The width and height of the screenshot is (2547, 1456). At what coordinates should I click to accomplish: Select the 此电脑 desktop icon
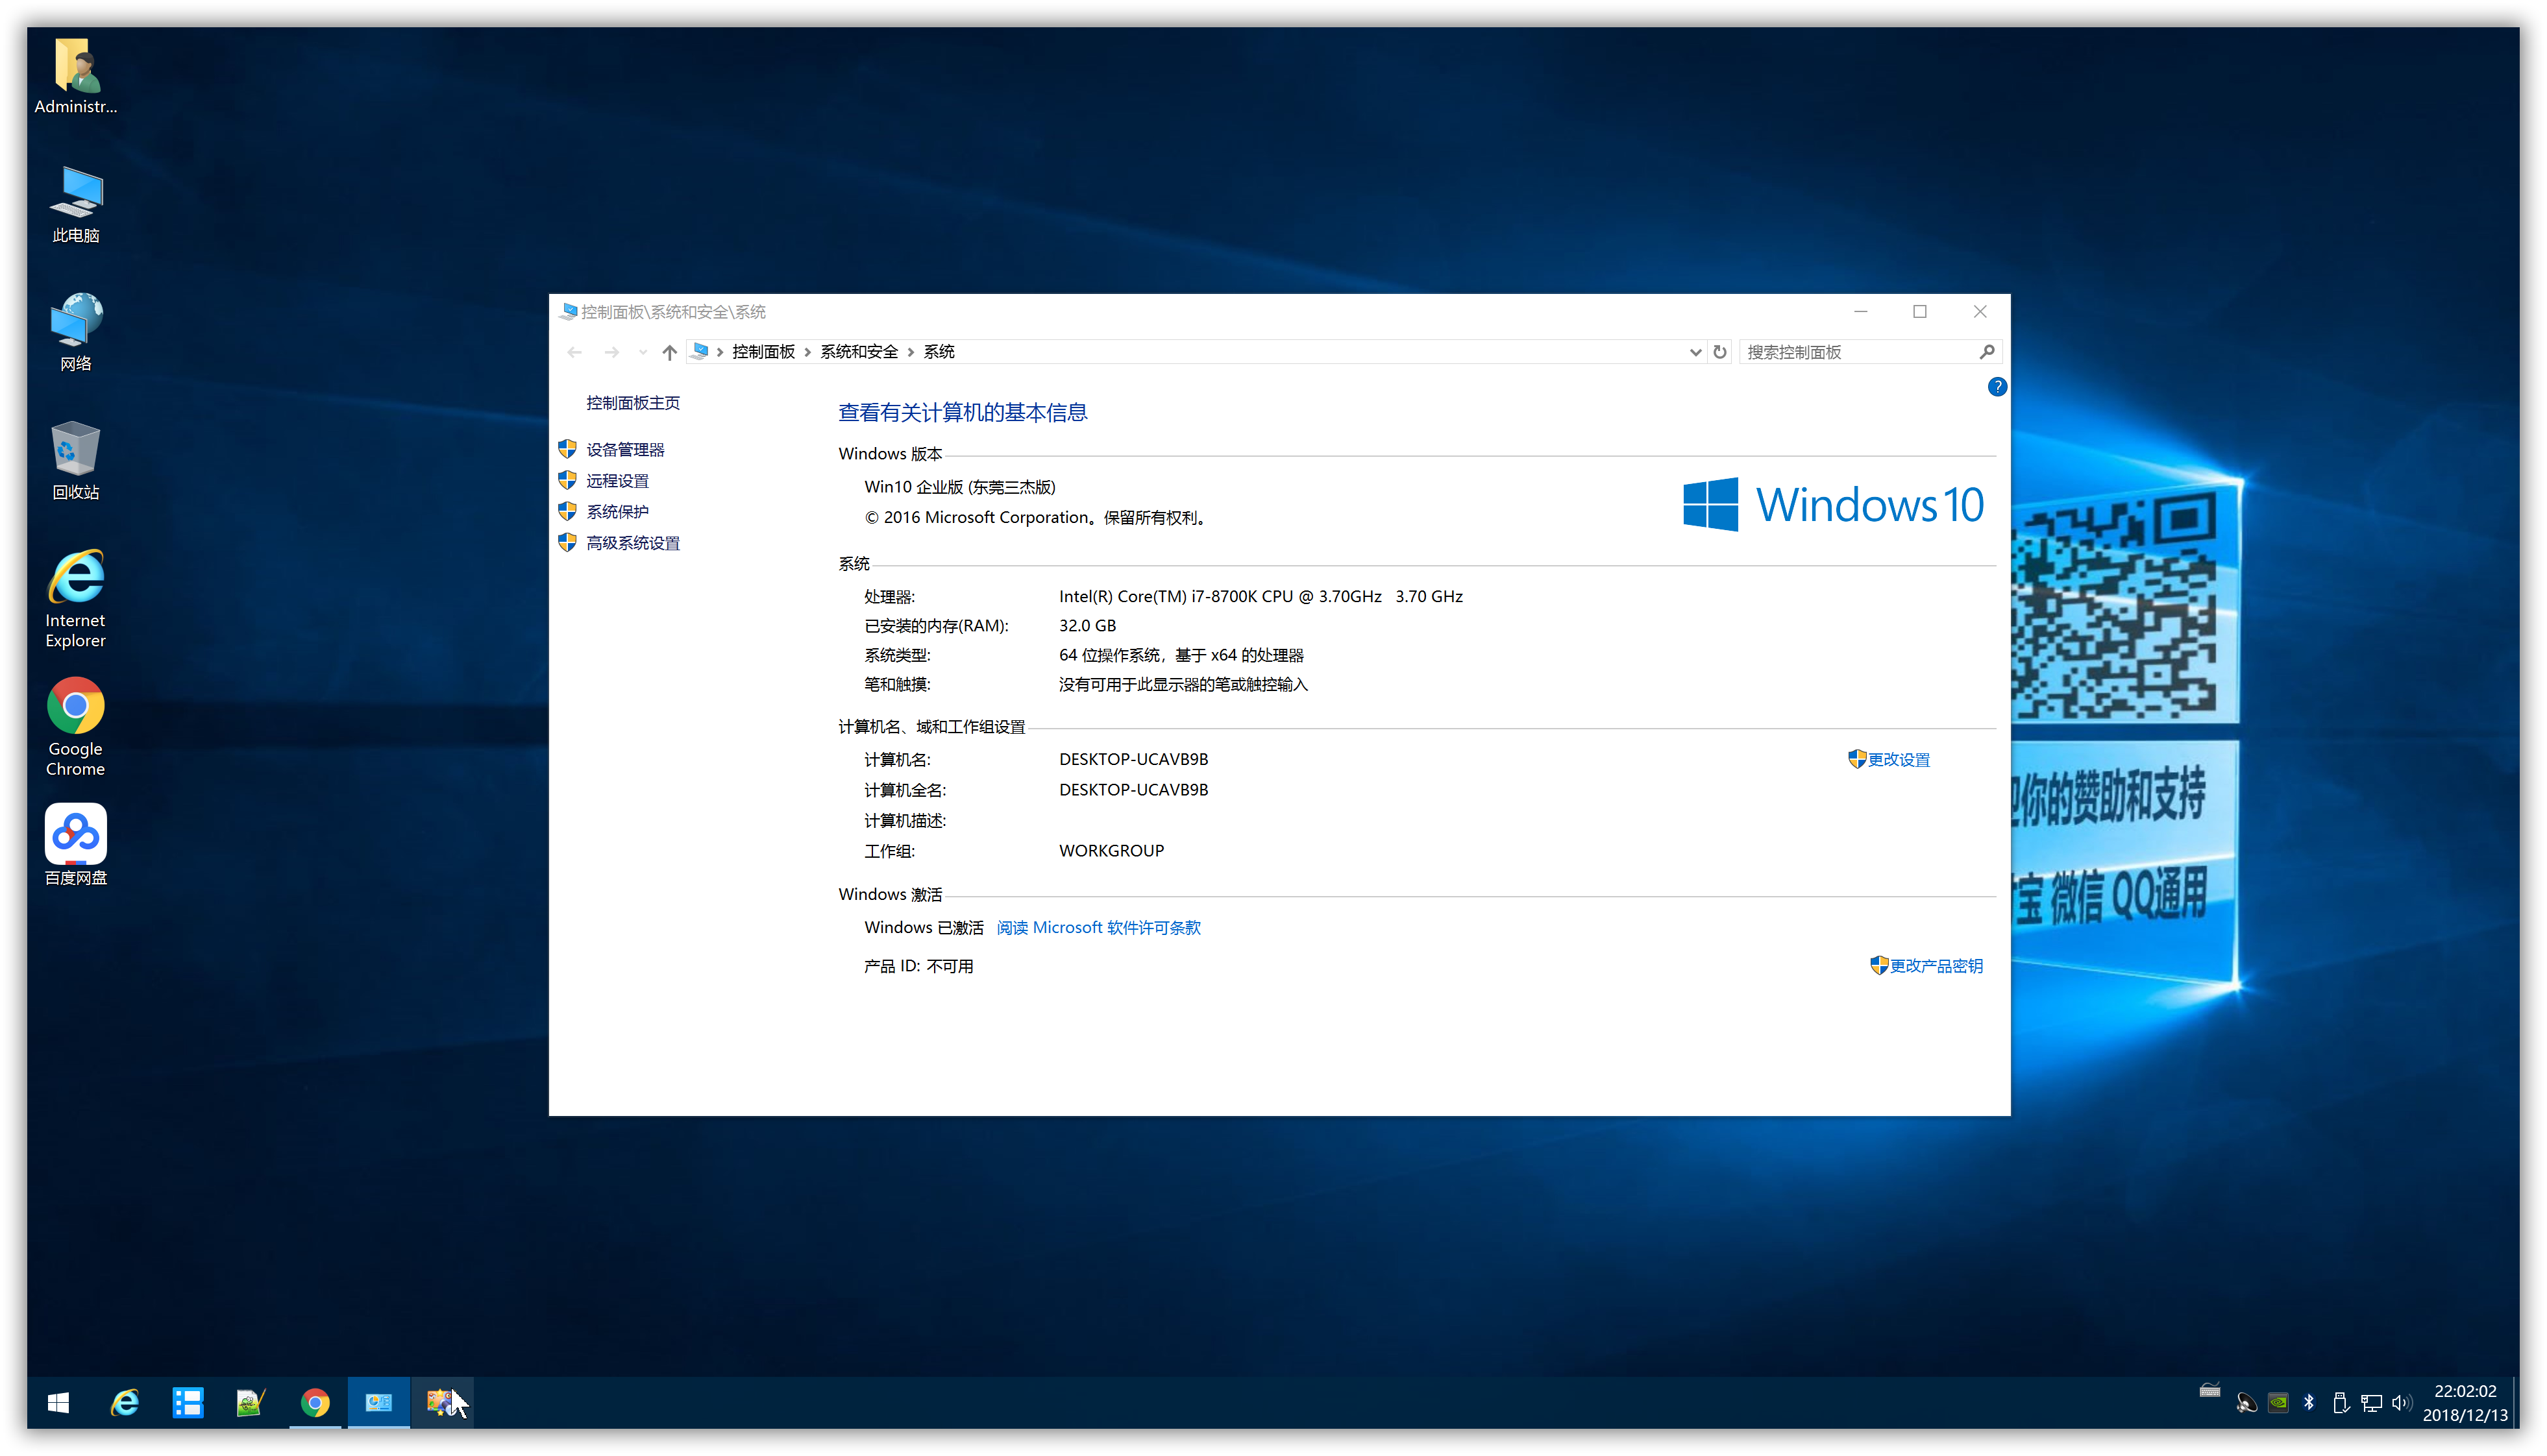(75, 205)
